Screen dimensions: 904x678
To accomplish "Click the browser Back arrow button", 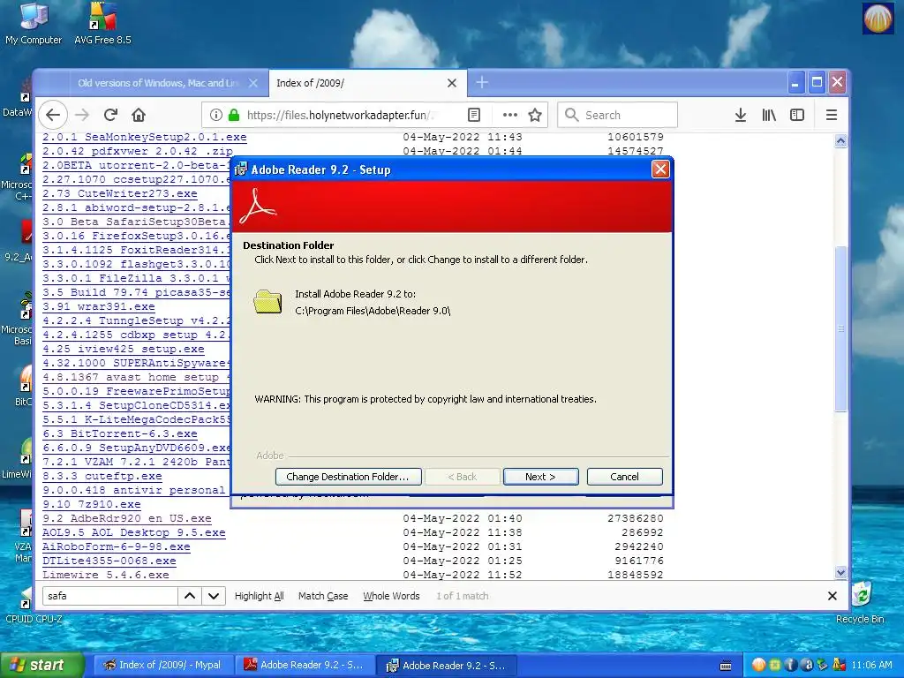I will point(53,115).
